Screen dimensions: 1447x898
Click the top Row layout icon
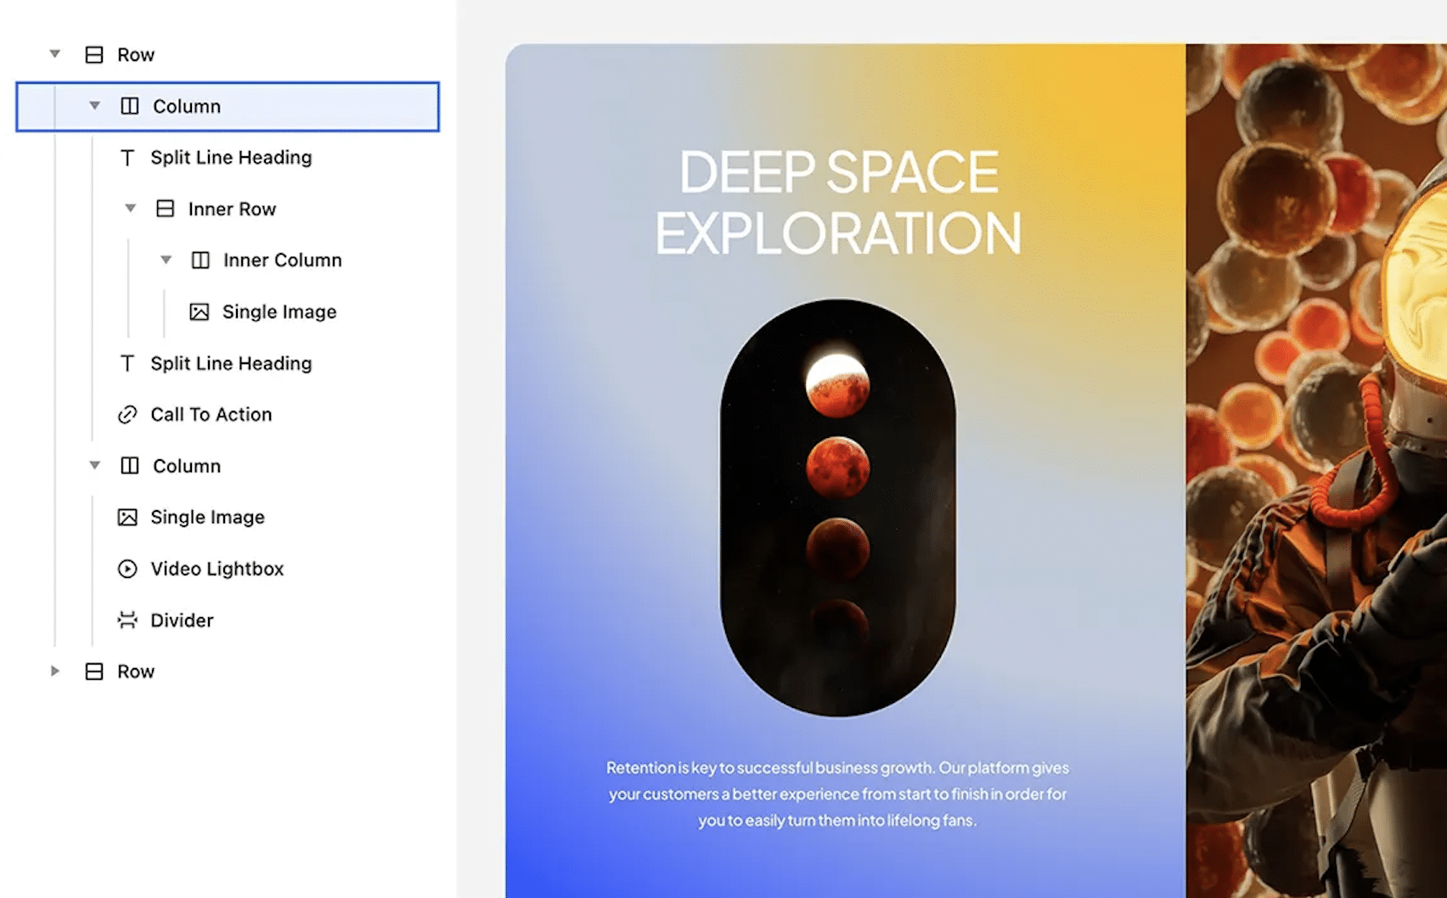click(x=94, y=55)
